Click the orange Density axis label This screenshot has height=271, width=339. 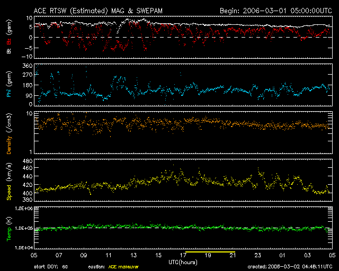(x=8, y=136)
